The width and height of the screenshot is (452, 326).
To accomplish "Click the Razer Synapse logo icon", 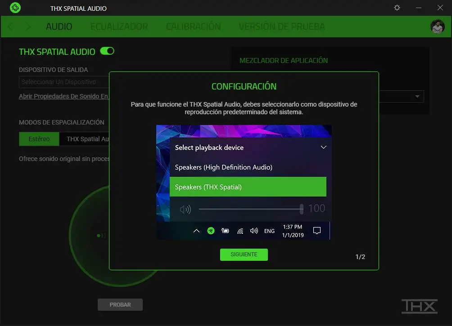I will point(15,8).
